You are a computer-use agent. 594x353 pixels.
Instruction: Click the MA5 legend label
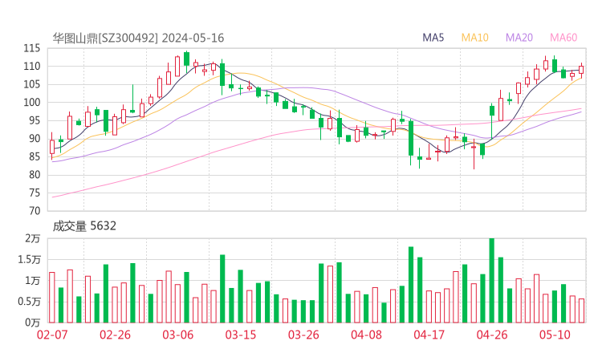coord(433,38)
